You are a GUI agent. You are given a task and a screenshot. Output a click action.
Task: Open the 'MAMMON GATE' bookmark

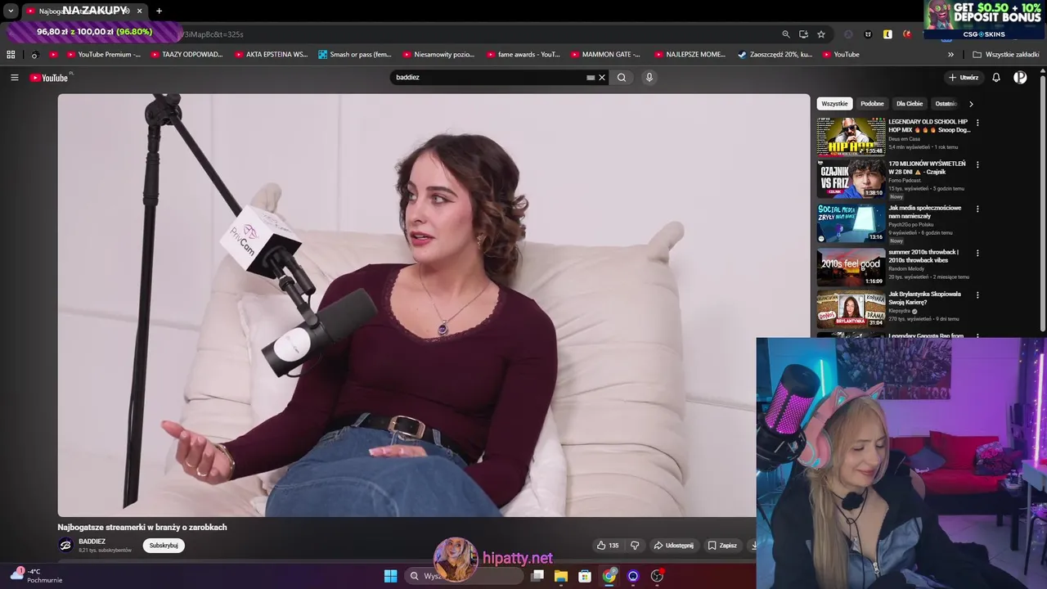click(x=605, y=55)
